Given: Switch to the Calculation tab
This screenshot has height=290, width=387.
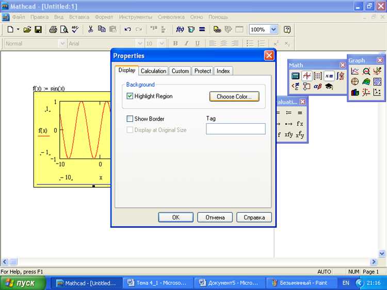Looking at the screenshot, I should click(153, 71).
